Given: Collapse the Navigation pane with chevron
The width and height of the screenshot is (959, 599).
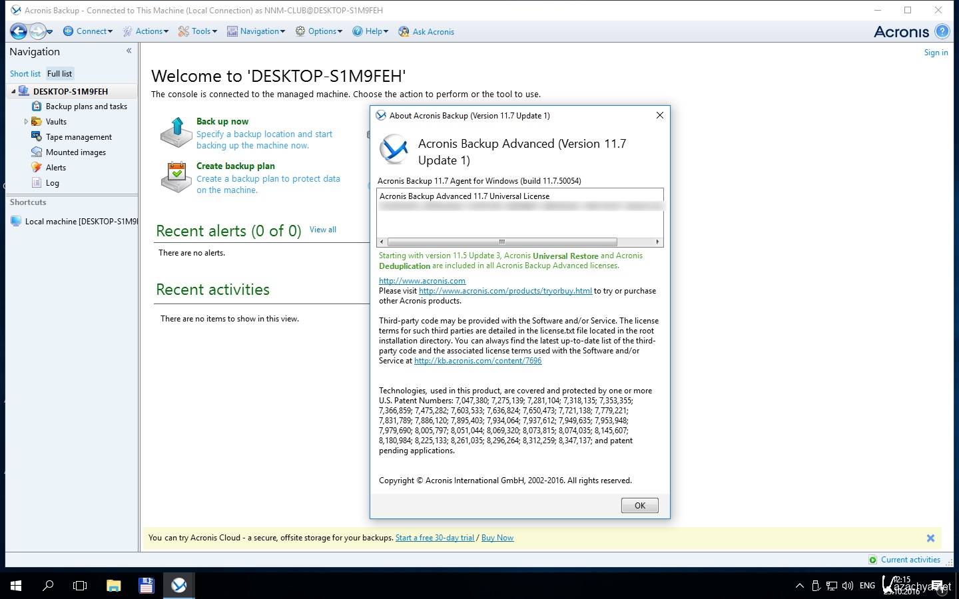Looking at the screenshot, I should coord(129,51).
